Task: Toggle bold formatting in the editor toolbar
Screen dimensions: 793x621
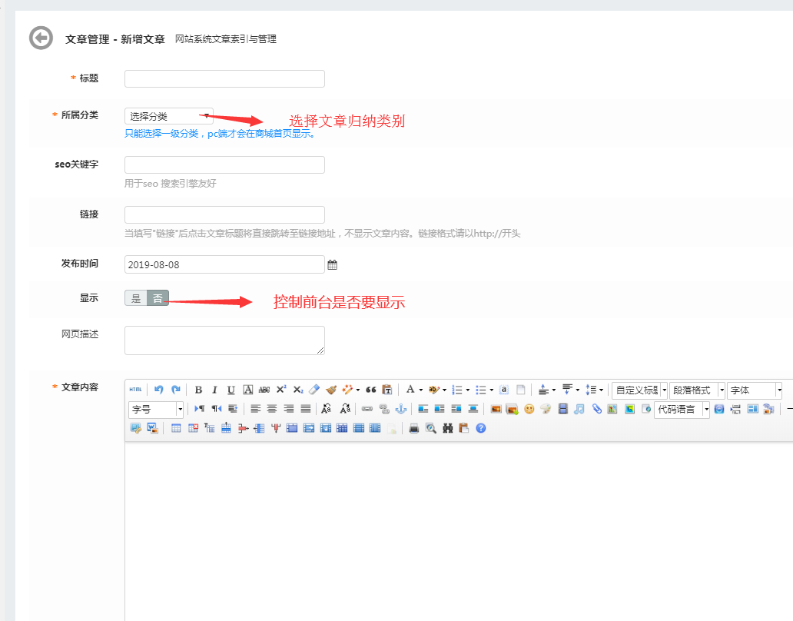Action: [198, 390]
